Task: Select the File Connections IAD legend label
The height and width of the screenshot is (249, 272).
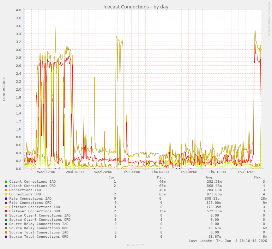Action: point(30,199)
